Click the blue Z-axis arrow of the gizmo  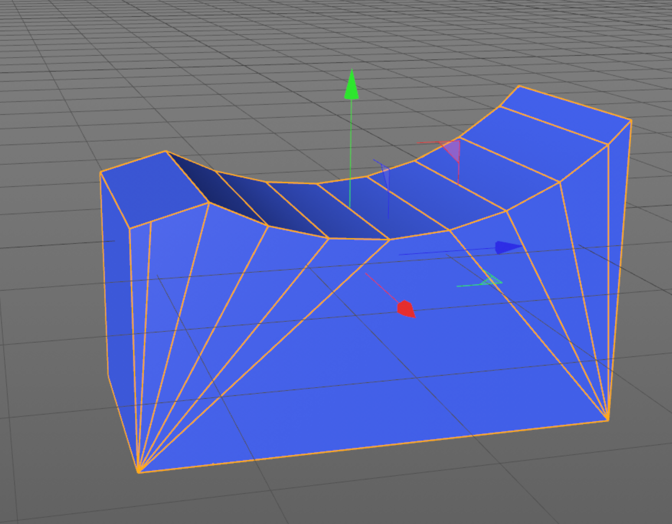pos(508,247)
